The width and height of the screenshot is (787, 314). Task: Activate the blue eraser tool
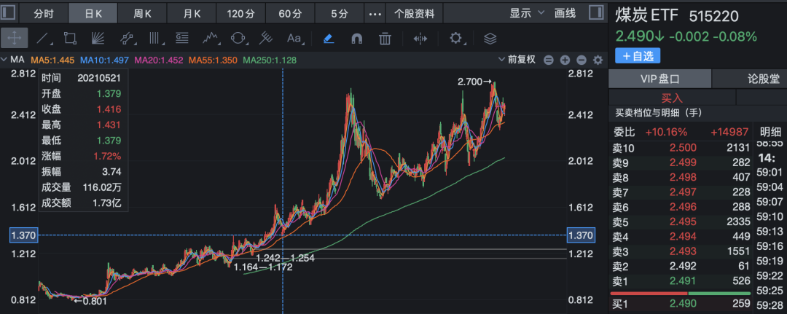[x=329, y=38]
